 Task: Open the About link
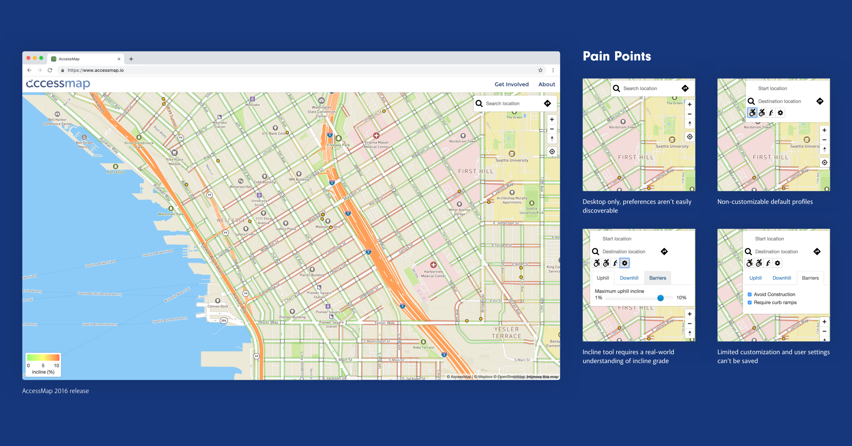[547, 84]
